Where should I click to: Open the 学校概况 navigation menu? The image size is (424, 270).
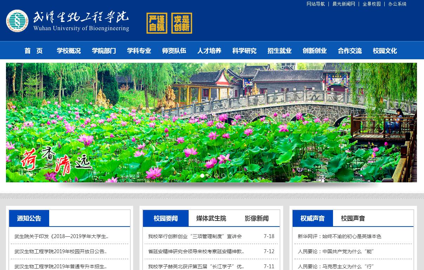pos(69,51)
